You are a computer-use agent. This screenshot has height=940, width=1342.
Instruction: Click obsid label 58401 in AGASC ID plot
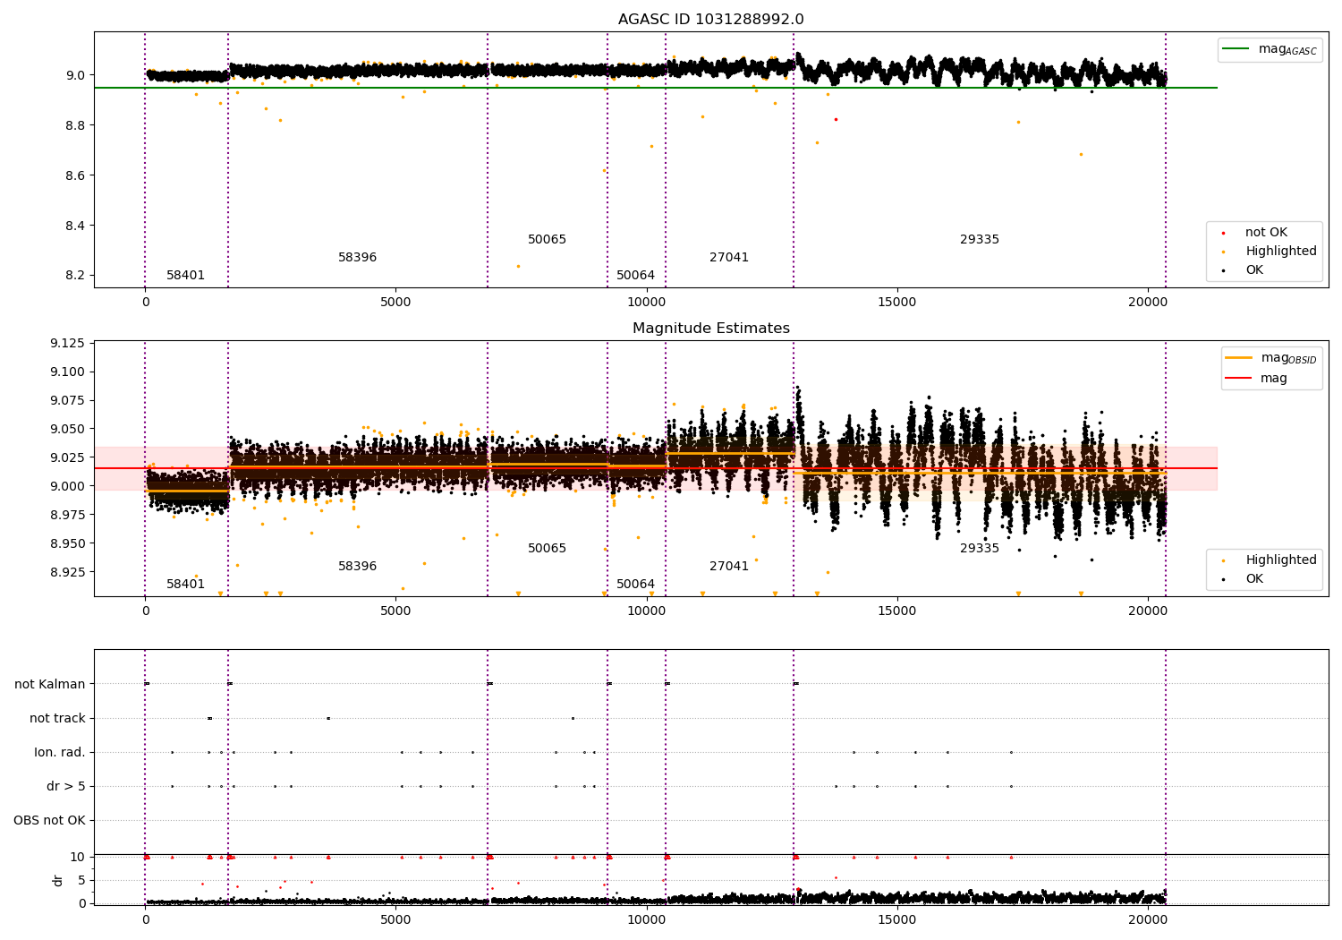[185, 276]
